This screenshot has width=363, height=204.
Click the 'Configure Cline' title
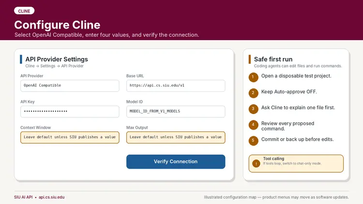tap(57, 25)
